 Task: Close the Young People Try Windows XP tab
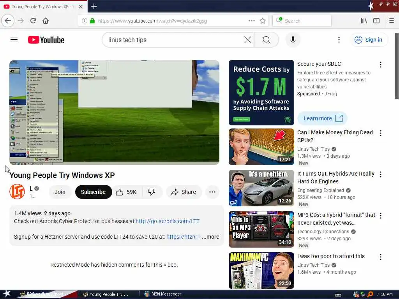coord(81,7)
